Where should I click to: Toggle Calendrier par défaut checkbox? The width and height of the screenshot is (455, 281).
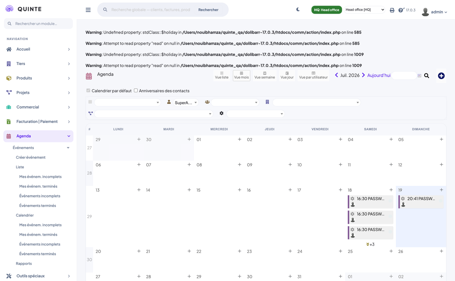[88, 91]
